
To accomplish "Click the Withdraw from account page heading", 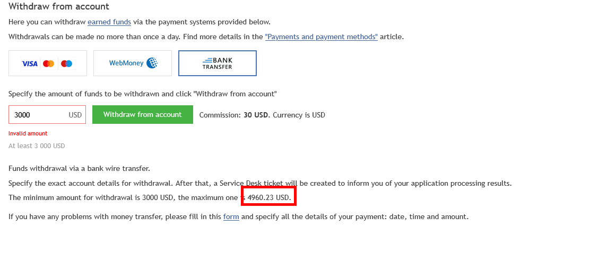I will pyautogui.click(x=59, y=6).
